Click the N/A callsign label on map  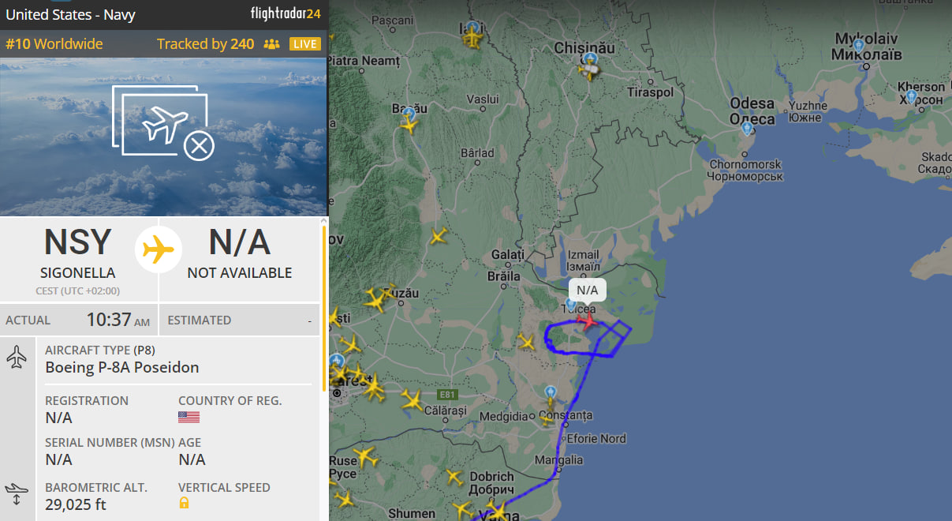point(588,290)
